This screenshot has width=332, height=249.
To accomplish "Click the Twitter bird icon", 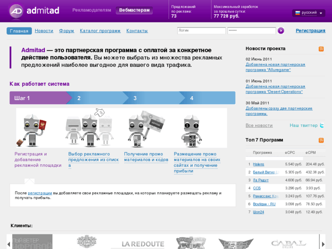I will point(322,126).
